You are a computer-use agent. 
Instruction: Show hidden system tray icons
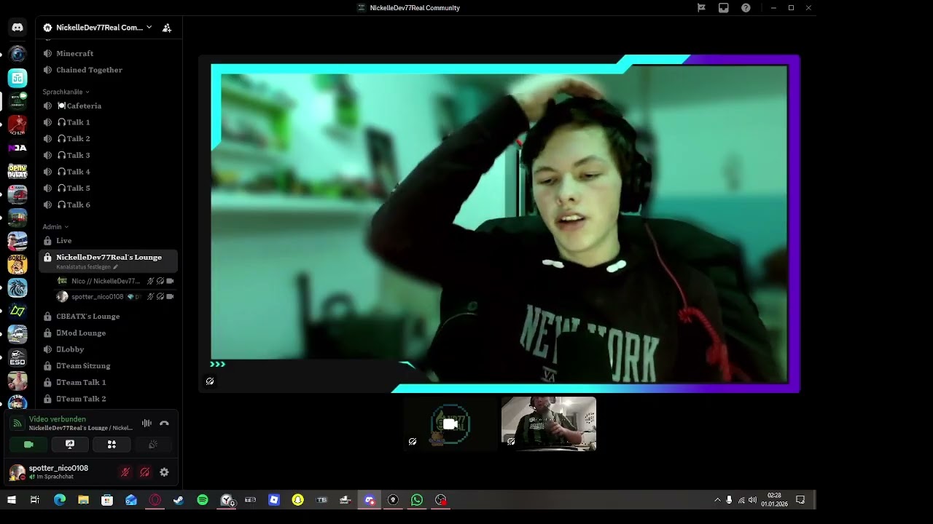[717, 500]
